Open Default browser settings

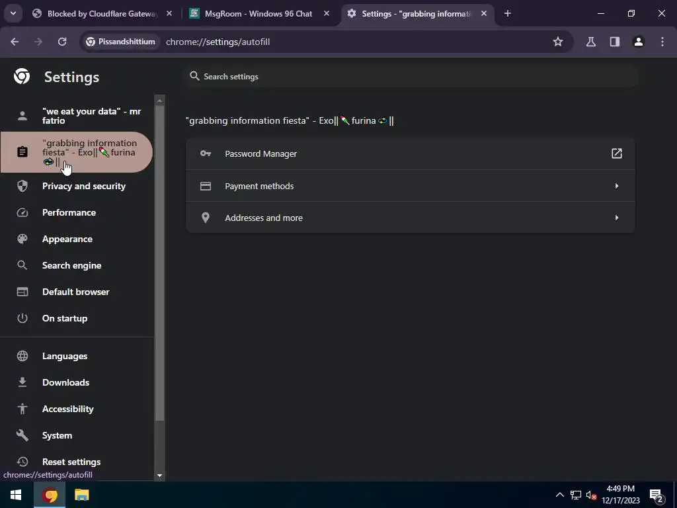(77, 292)
